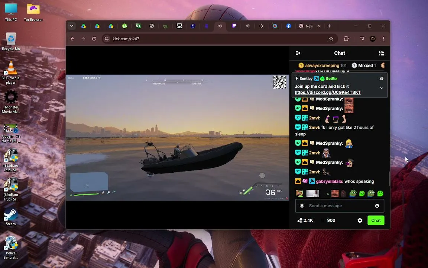Open the Chrome three-dot menu
The width and height of the screenshot is (428, 268).
coord(383,39)
